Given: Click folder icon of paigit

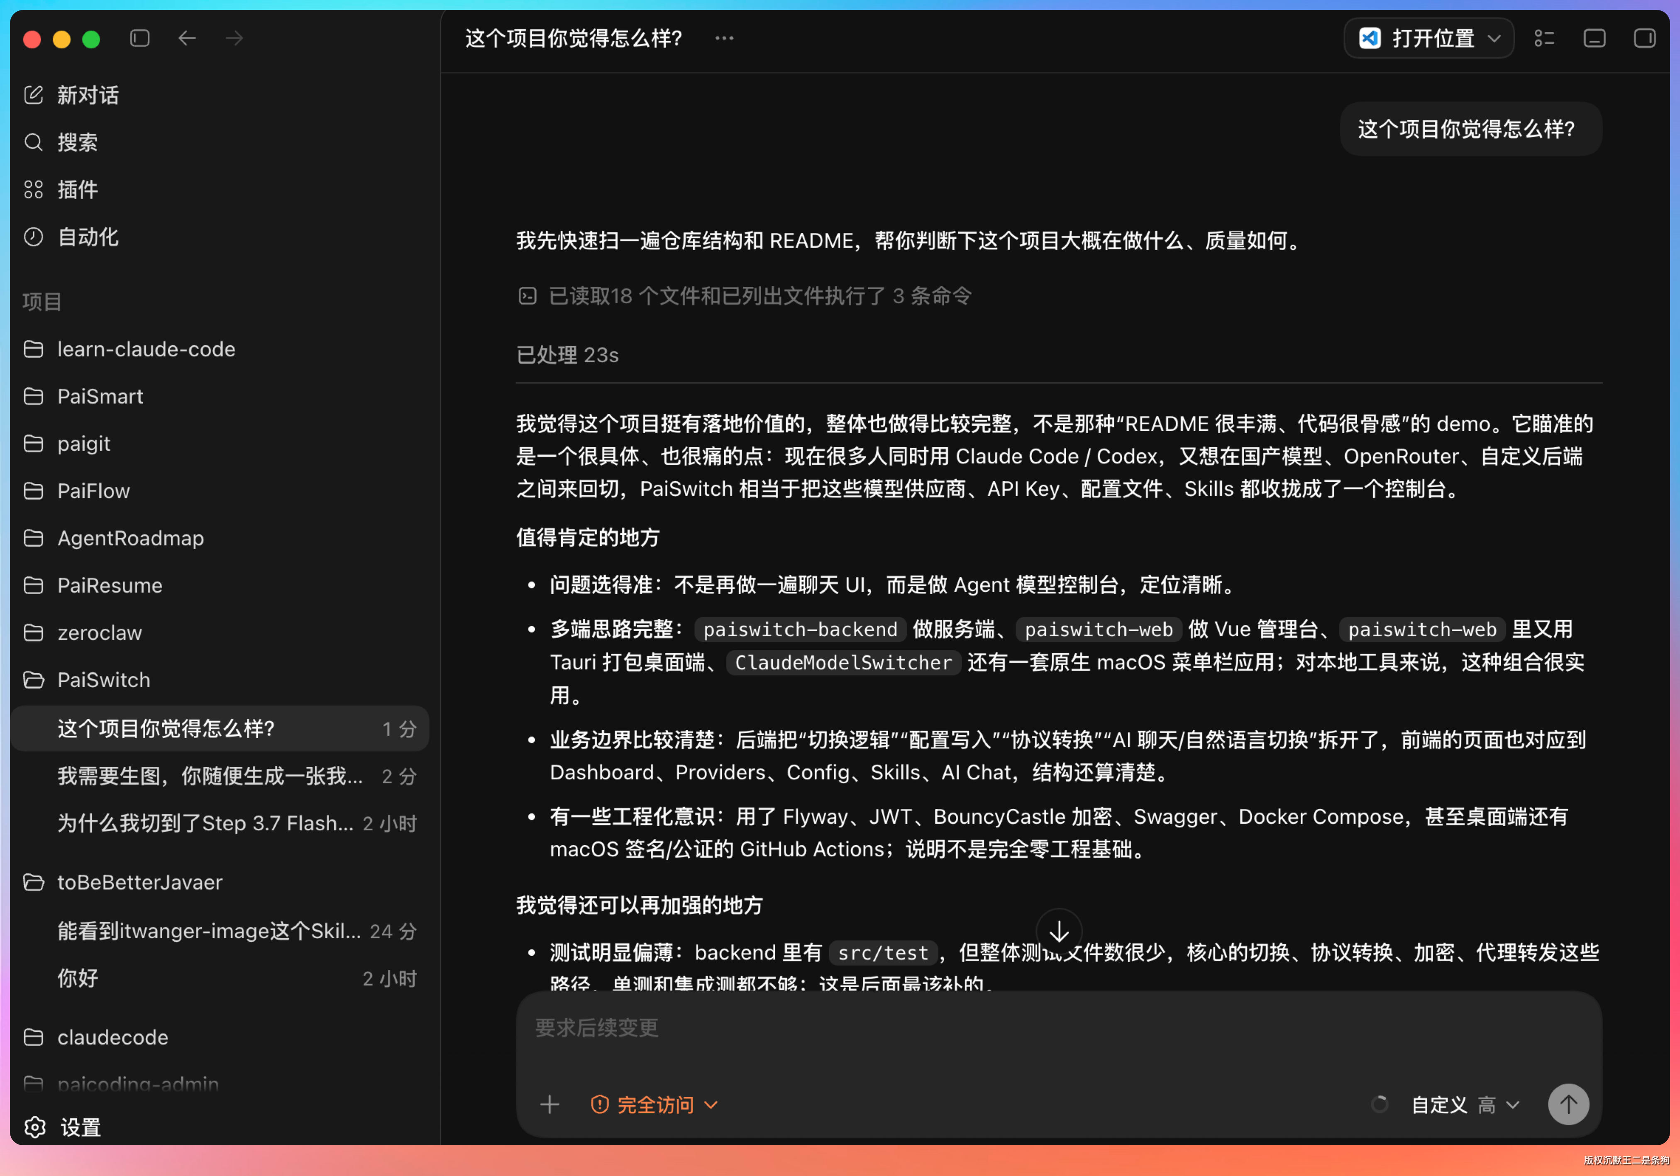Looking at the screenshot, I should tap(34, 444).
